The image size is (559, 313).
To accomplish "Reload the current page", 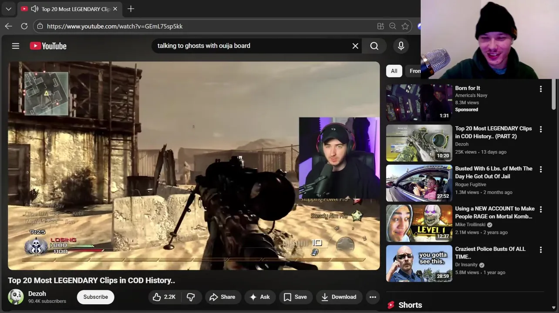I will pyautogui.click(x=24, y=26).
